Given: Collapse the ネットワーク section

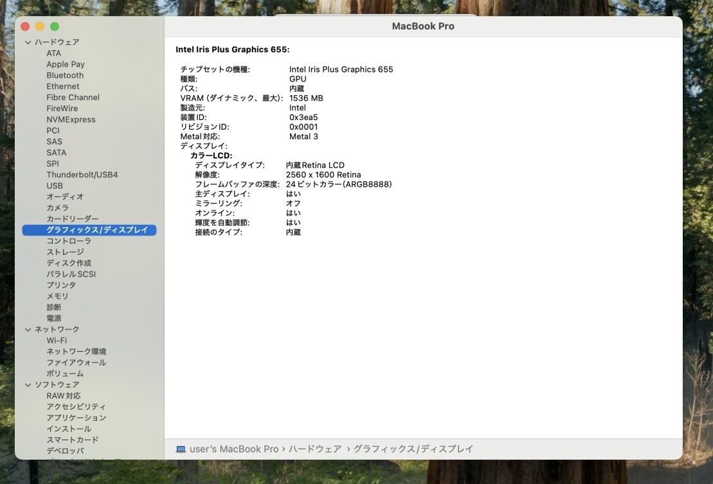Looking at the screenshot, I should click(x=28, y=329).
